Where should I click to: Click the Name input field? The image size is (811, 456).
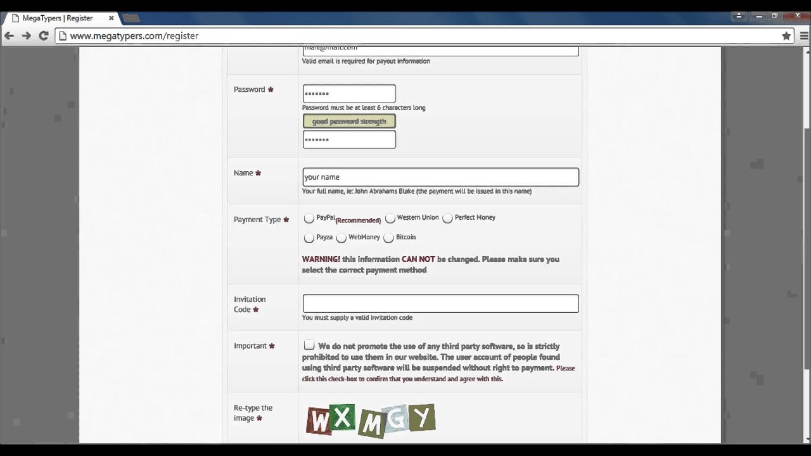[x=440, y=177]
